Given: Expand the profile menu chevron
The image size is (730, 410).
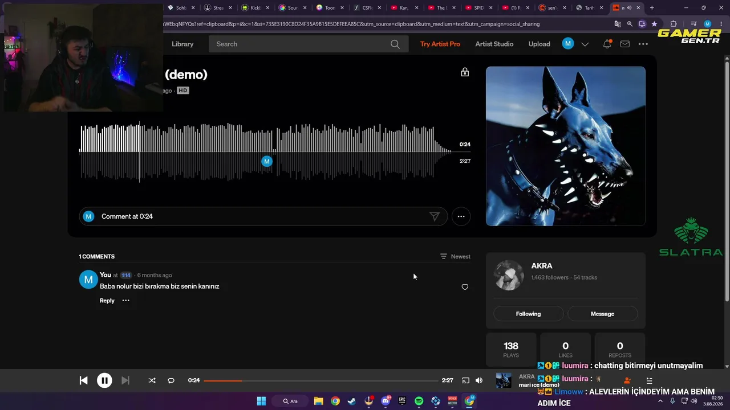Looking at the screenshot, I should [x=585, y=44].
